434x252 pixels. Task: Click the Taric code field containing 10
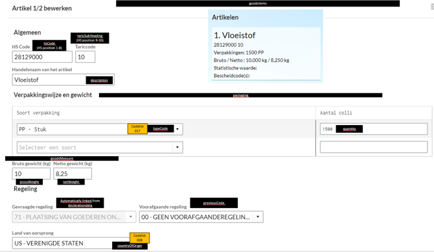point(86,57)
